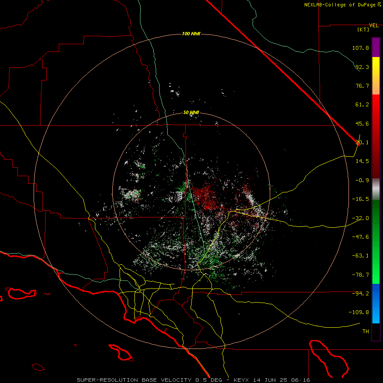Select the -16.5 legend value

point(360,199)
